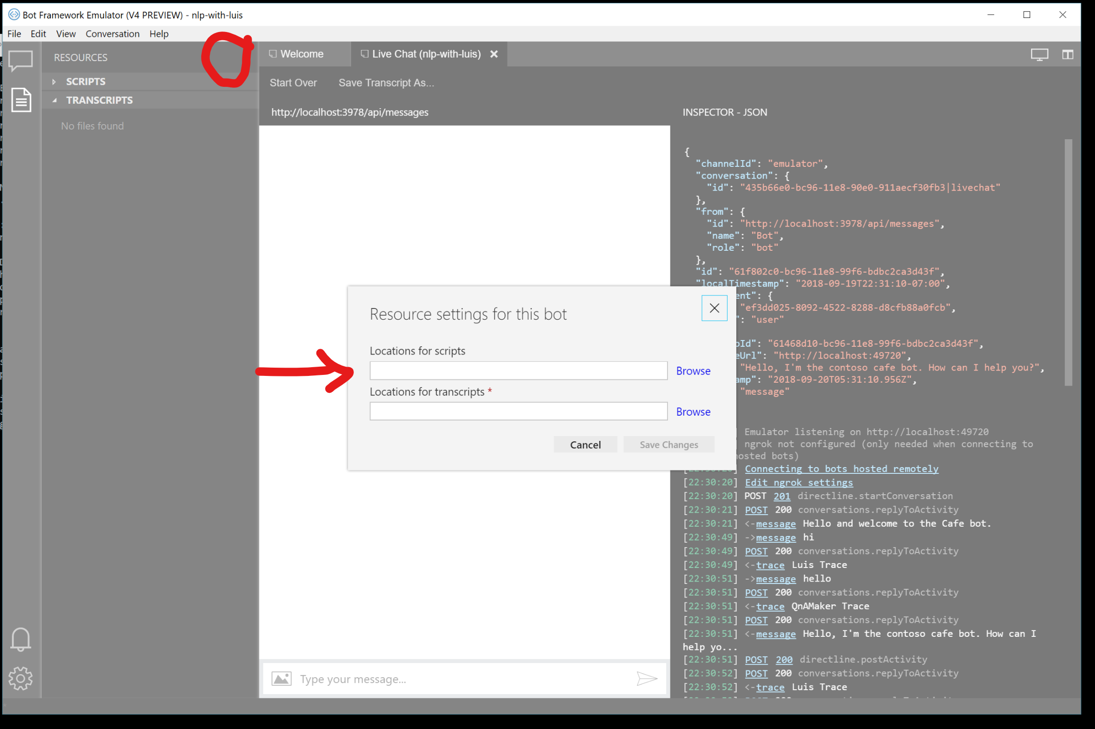Image resolution: width=1095 pixels, height=729 pixels.
Task: Open conversations via the chat bubble icon
Action: tap(21, 62)
